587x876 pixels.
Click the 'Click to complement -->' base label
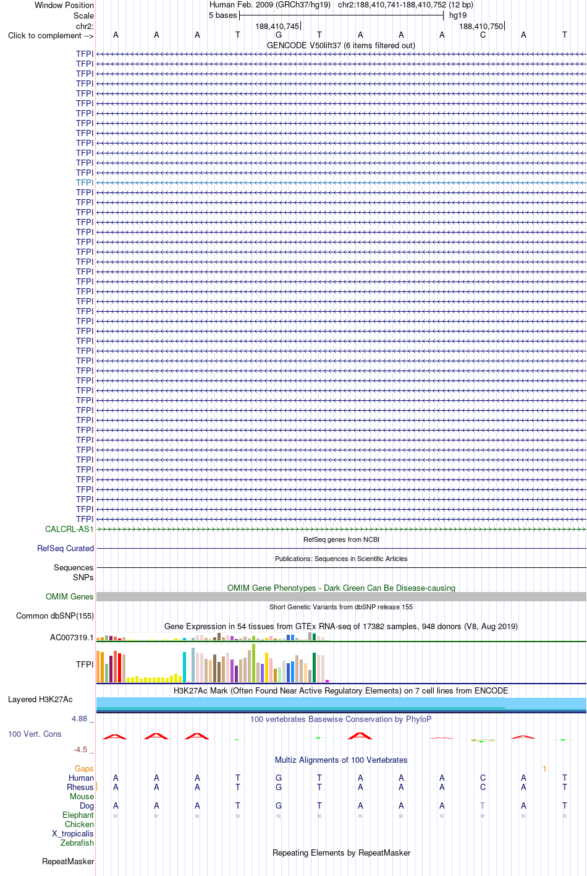pos(51,35)
